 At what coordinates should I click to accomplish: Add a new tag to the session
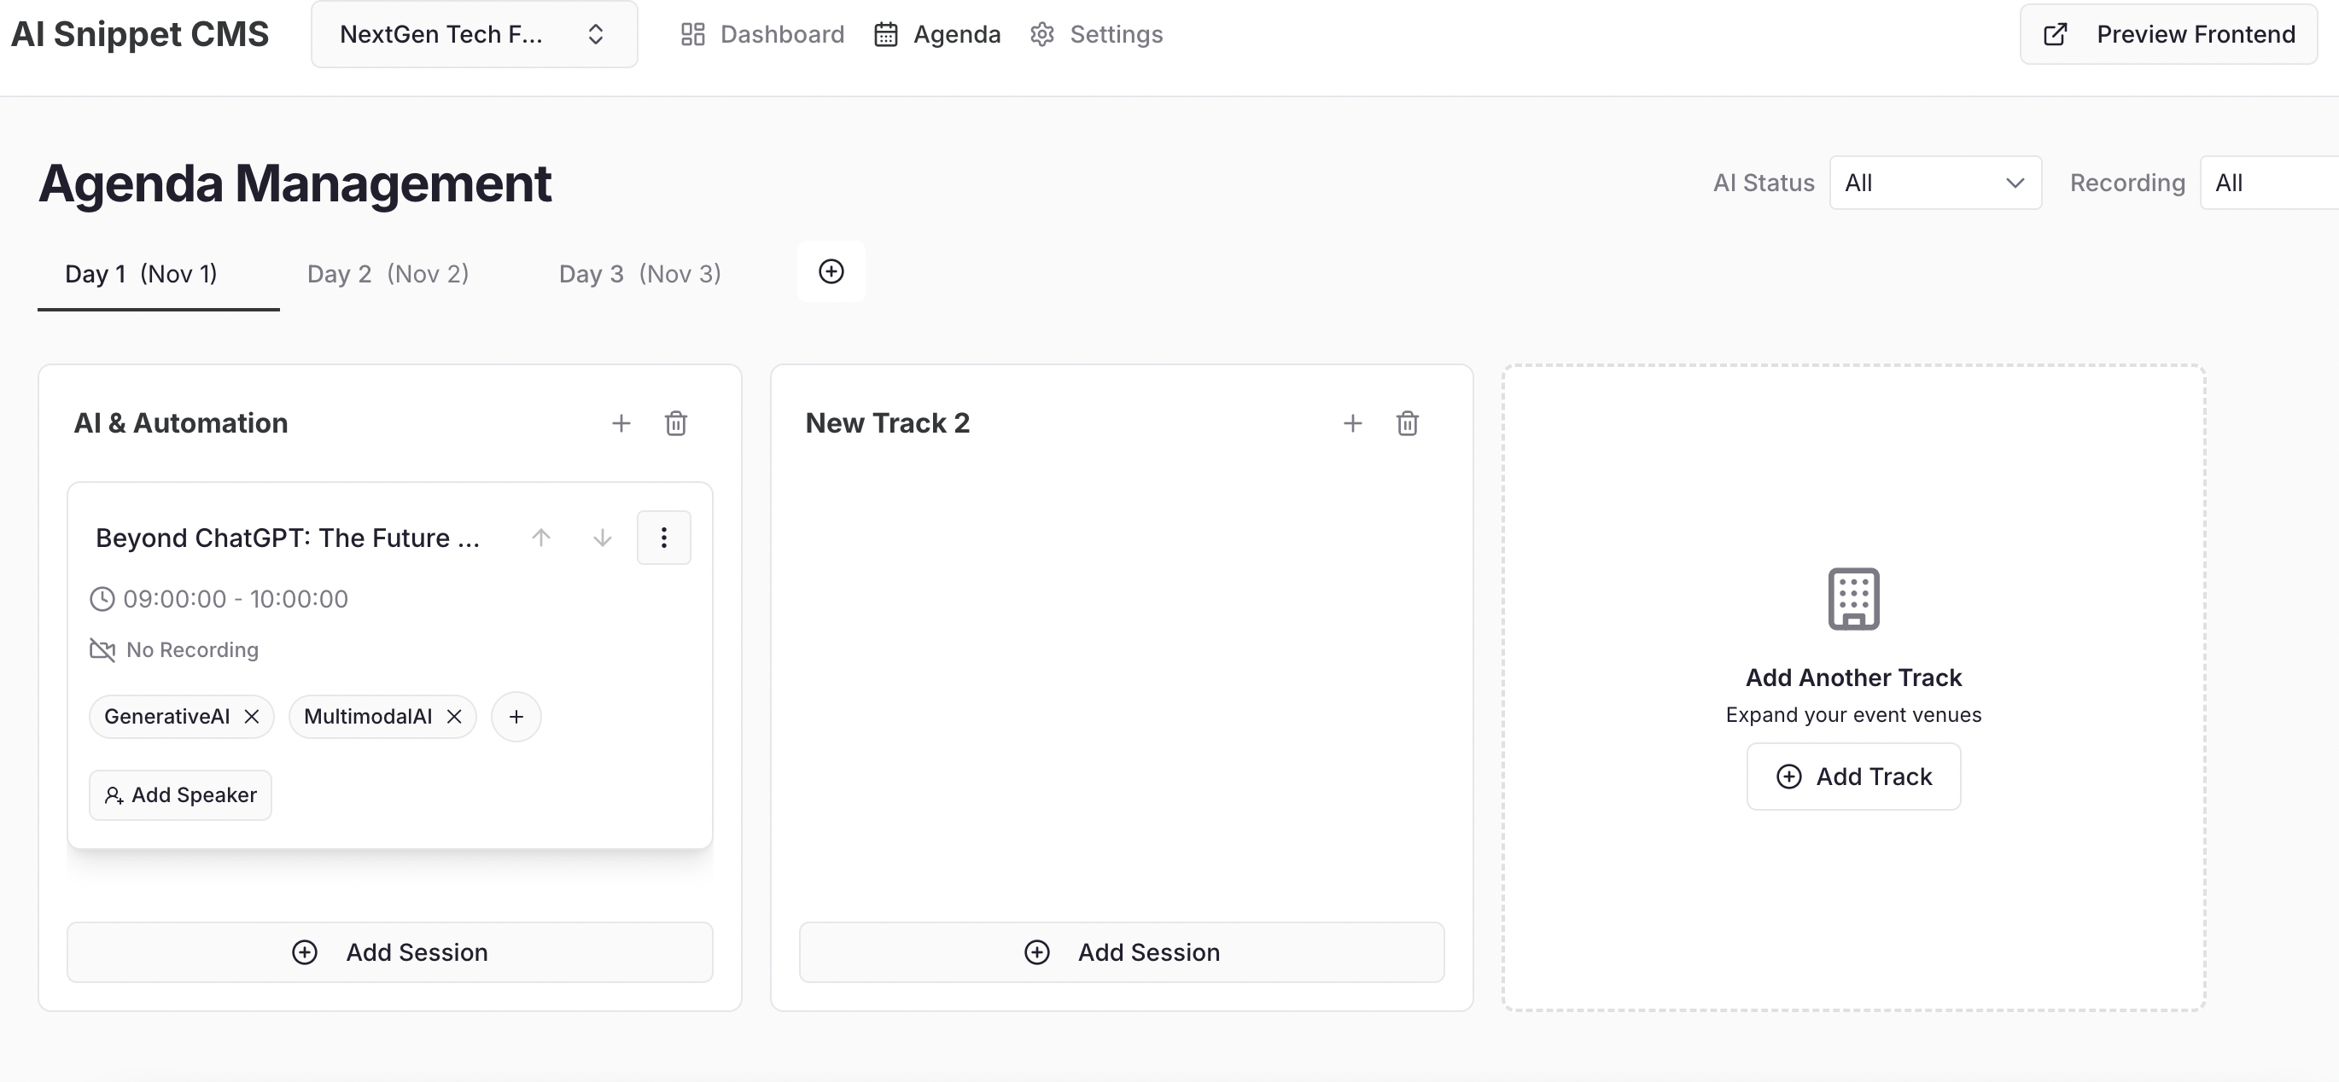click(516, 716)
